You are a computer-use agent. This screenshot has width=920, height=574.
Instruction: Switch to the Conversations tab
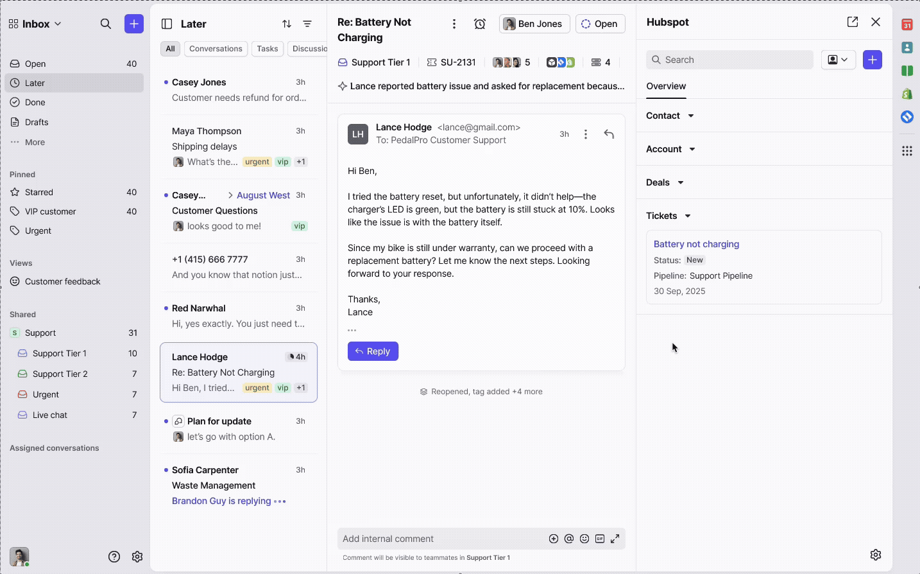[216, 49]
